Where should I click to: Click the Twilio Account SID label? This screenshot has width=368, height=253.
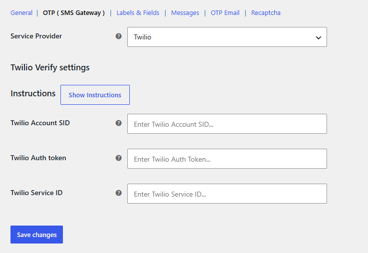pos(40,123)
